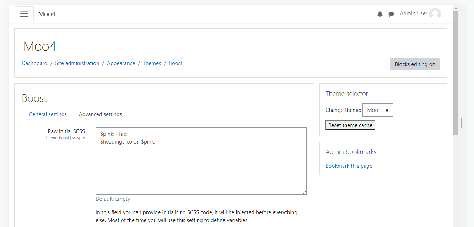The width and height of the screenshot is (474, 227).
Task: Click the $pink: #fab; line
Action: [114, 134]
